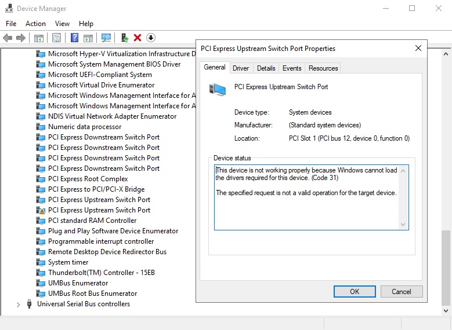
Task: Select UMBus Enumerator entry
Action: click(78, 283)
